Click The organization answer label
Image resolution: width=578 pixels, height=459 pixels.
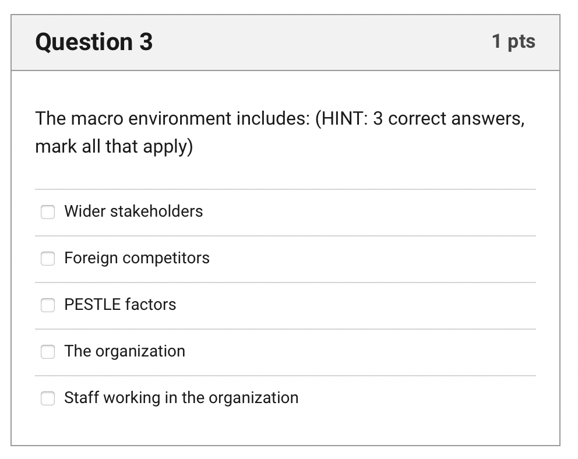point(125,351)
